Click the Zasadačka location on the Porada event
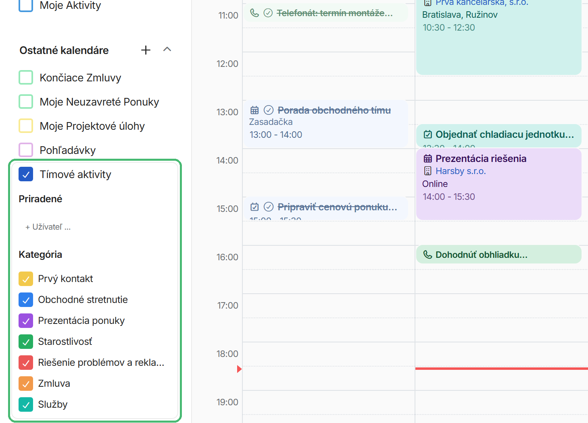 click(x=271, y=122)
